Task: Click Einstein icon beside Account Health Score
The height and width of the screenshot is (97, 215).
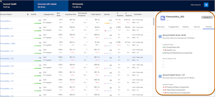Action: coord(160,36)
